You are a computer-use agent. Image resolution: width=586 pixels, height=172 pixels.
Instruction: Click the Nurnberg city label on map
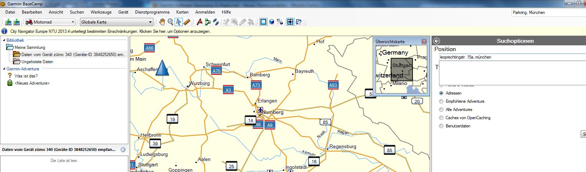tap(273, 112)
